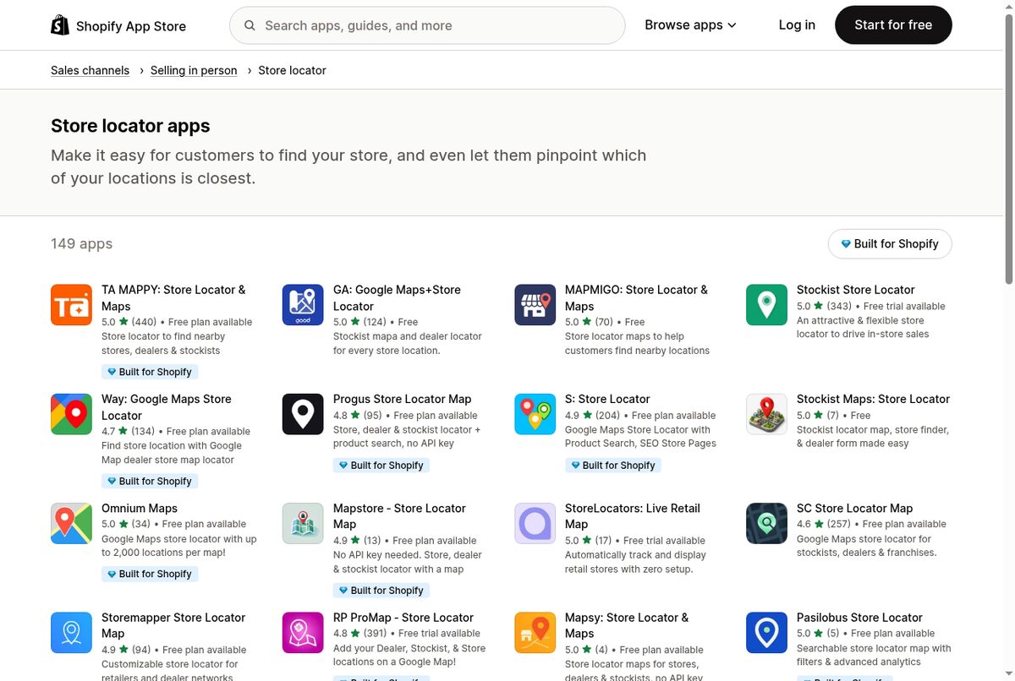Click Built for Shopify badge under Way
The height and width of the screenshot is (681, 1015).
(150, 481)
